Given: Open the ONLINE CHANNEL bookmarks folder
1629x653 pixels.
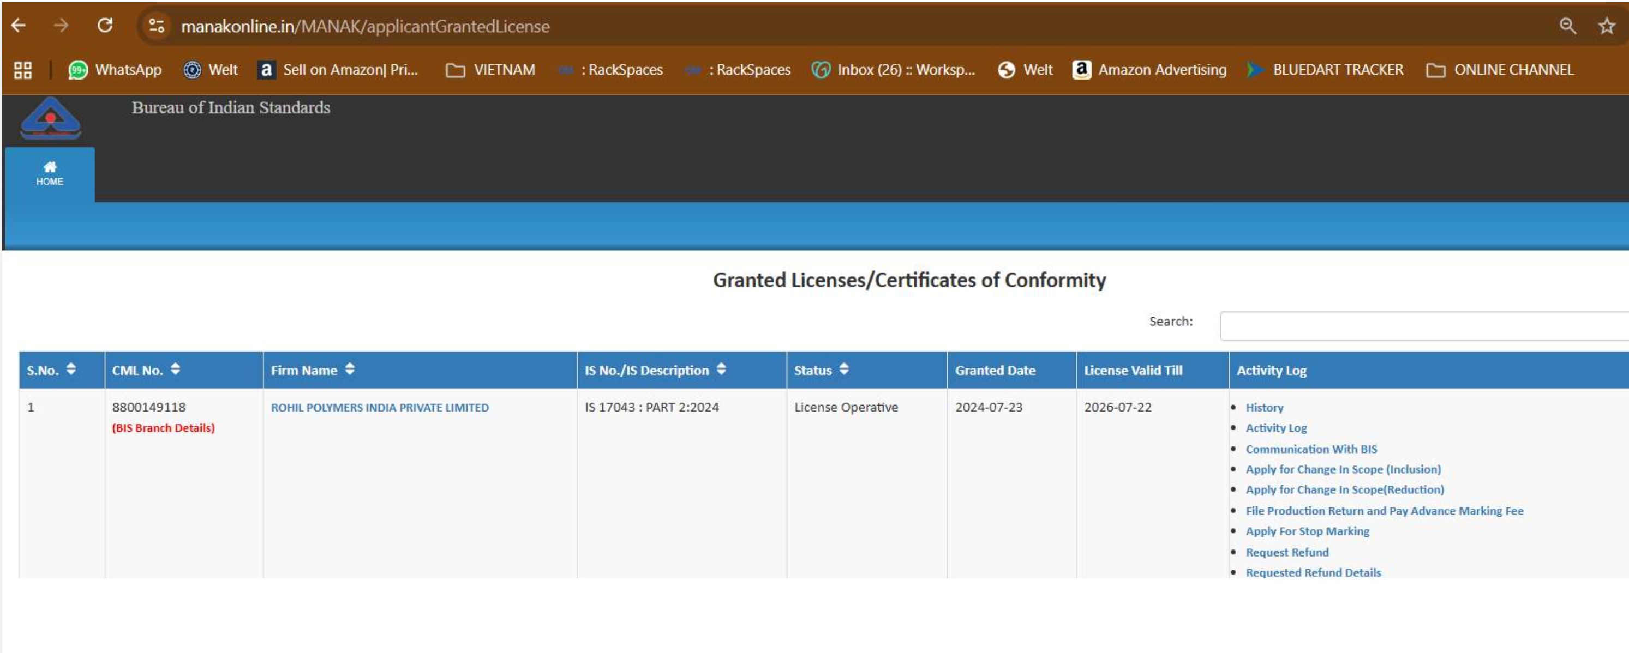Looking at the screenshot, I should pos(1500,70).
